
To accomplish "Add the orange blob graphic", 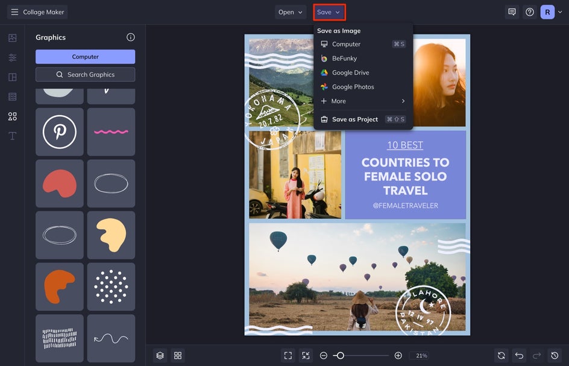I will click(60, 286).
